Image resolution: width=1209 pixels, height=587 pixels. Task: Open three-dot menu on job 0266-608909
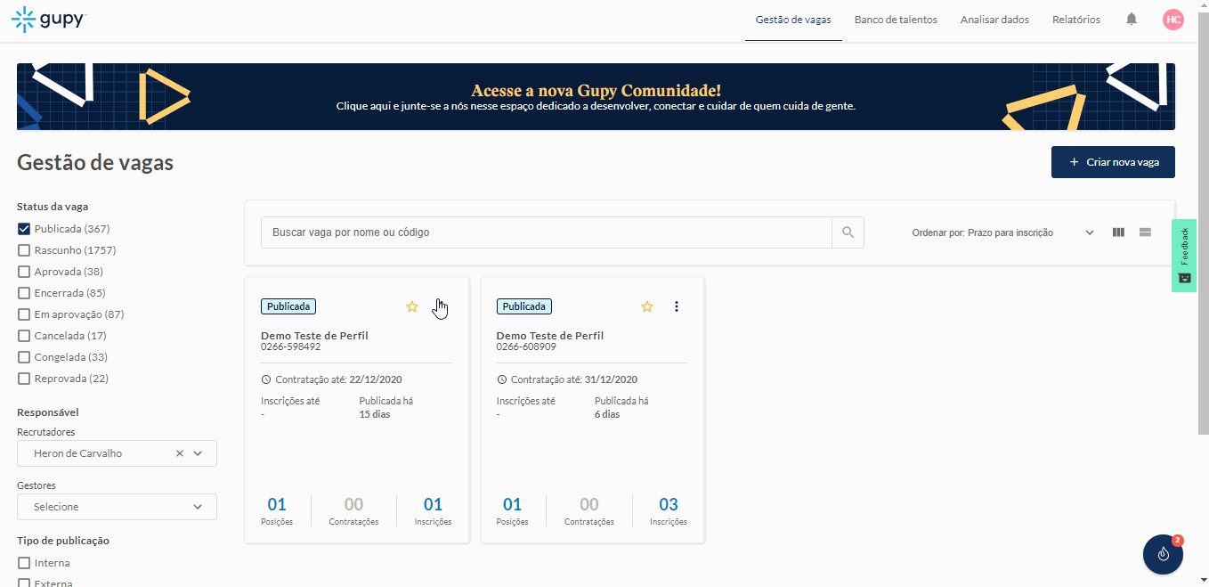677,306
